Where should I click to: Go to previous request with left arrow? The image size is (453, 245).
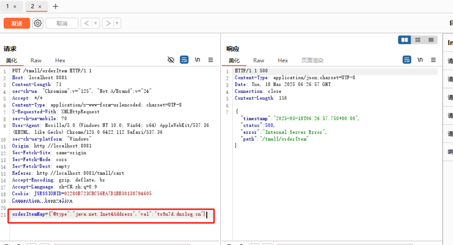(87, 23)
